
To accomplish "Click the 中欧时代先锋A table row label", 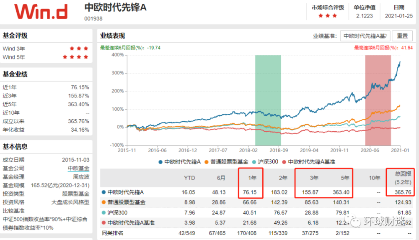I will [x=126, y=192].
